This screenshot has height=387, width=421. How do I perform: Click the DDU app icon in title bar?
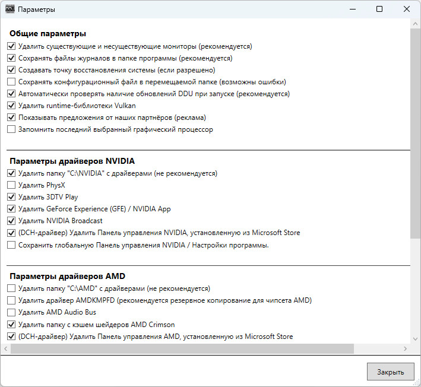(10, 9)
